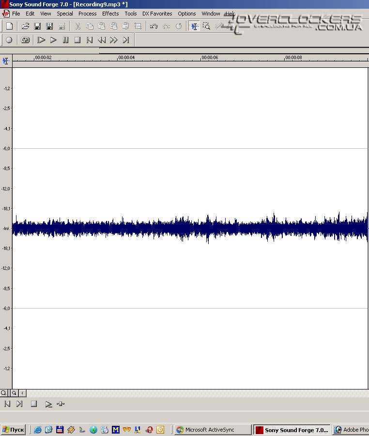Redo action with the Redo arrow
Image resolution: width=369 pixels, height=436 pixels.
pyautogui.click(x=166, y=27)
